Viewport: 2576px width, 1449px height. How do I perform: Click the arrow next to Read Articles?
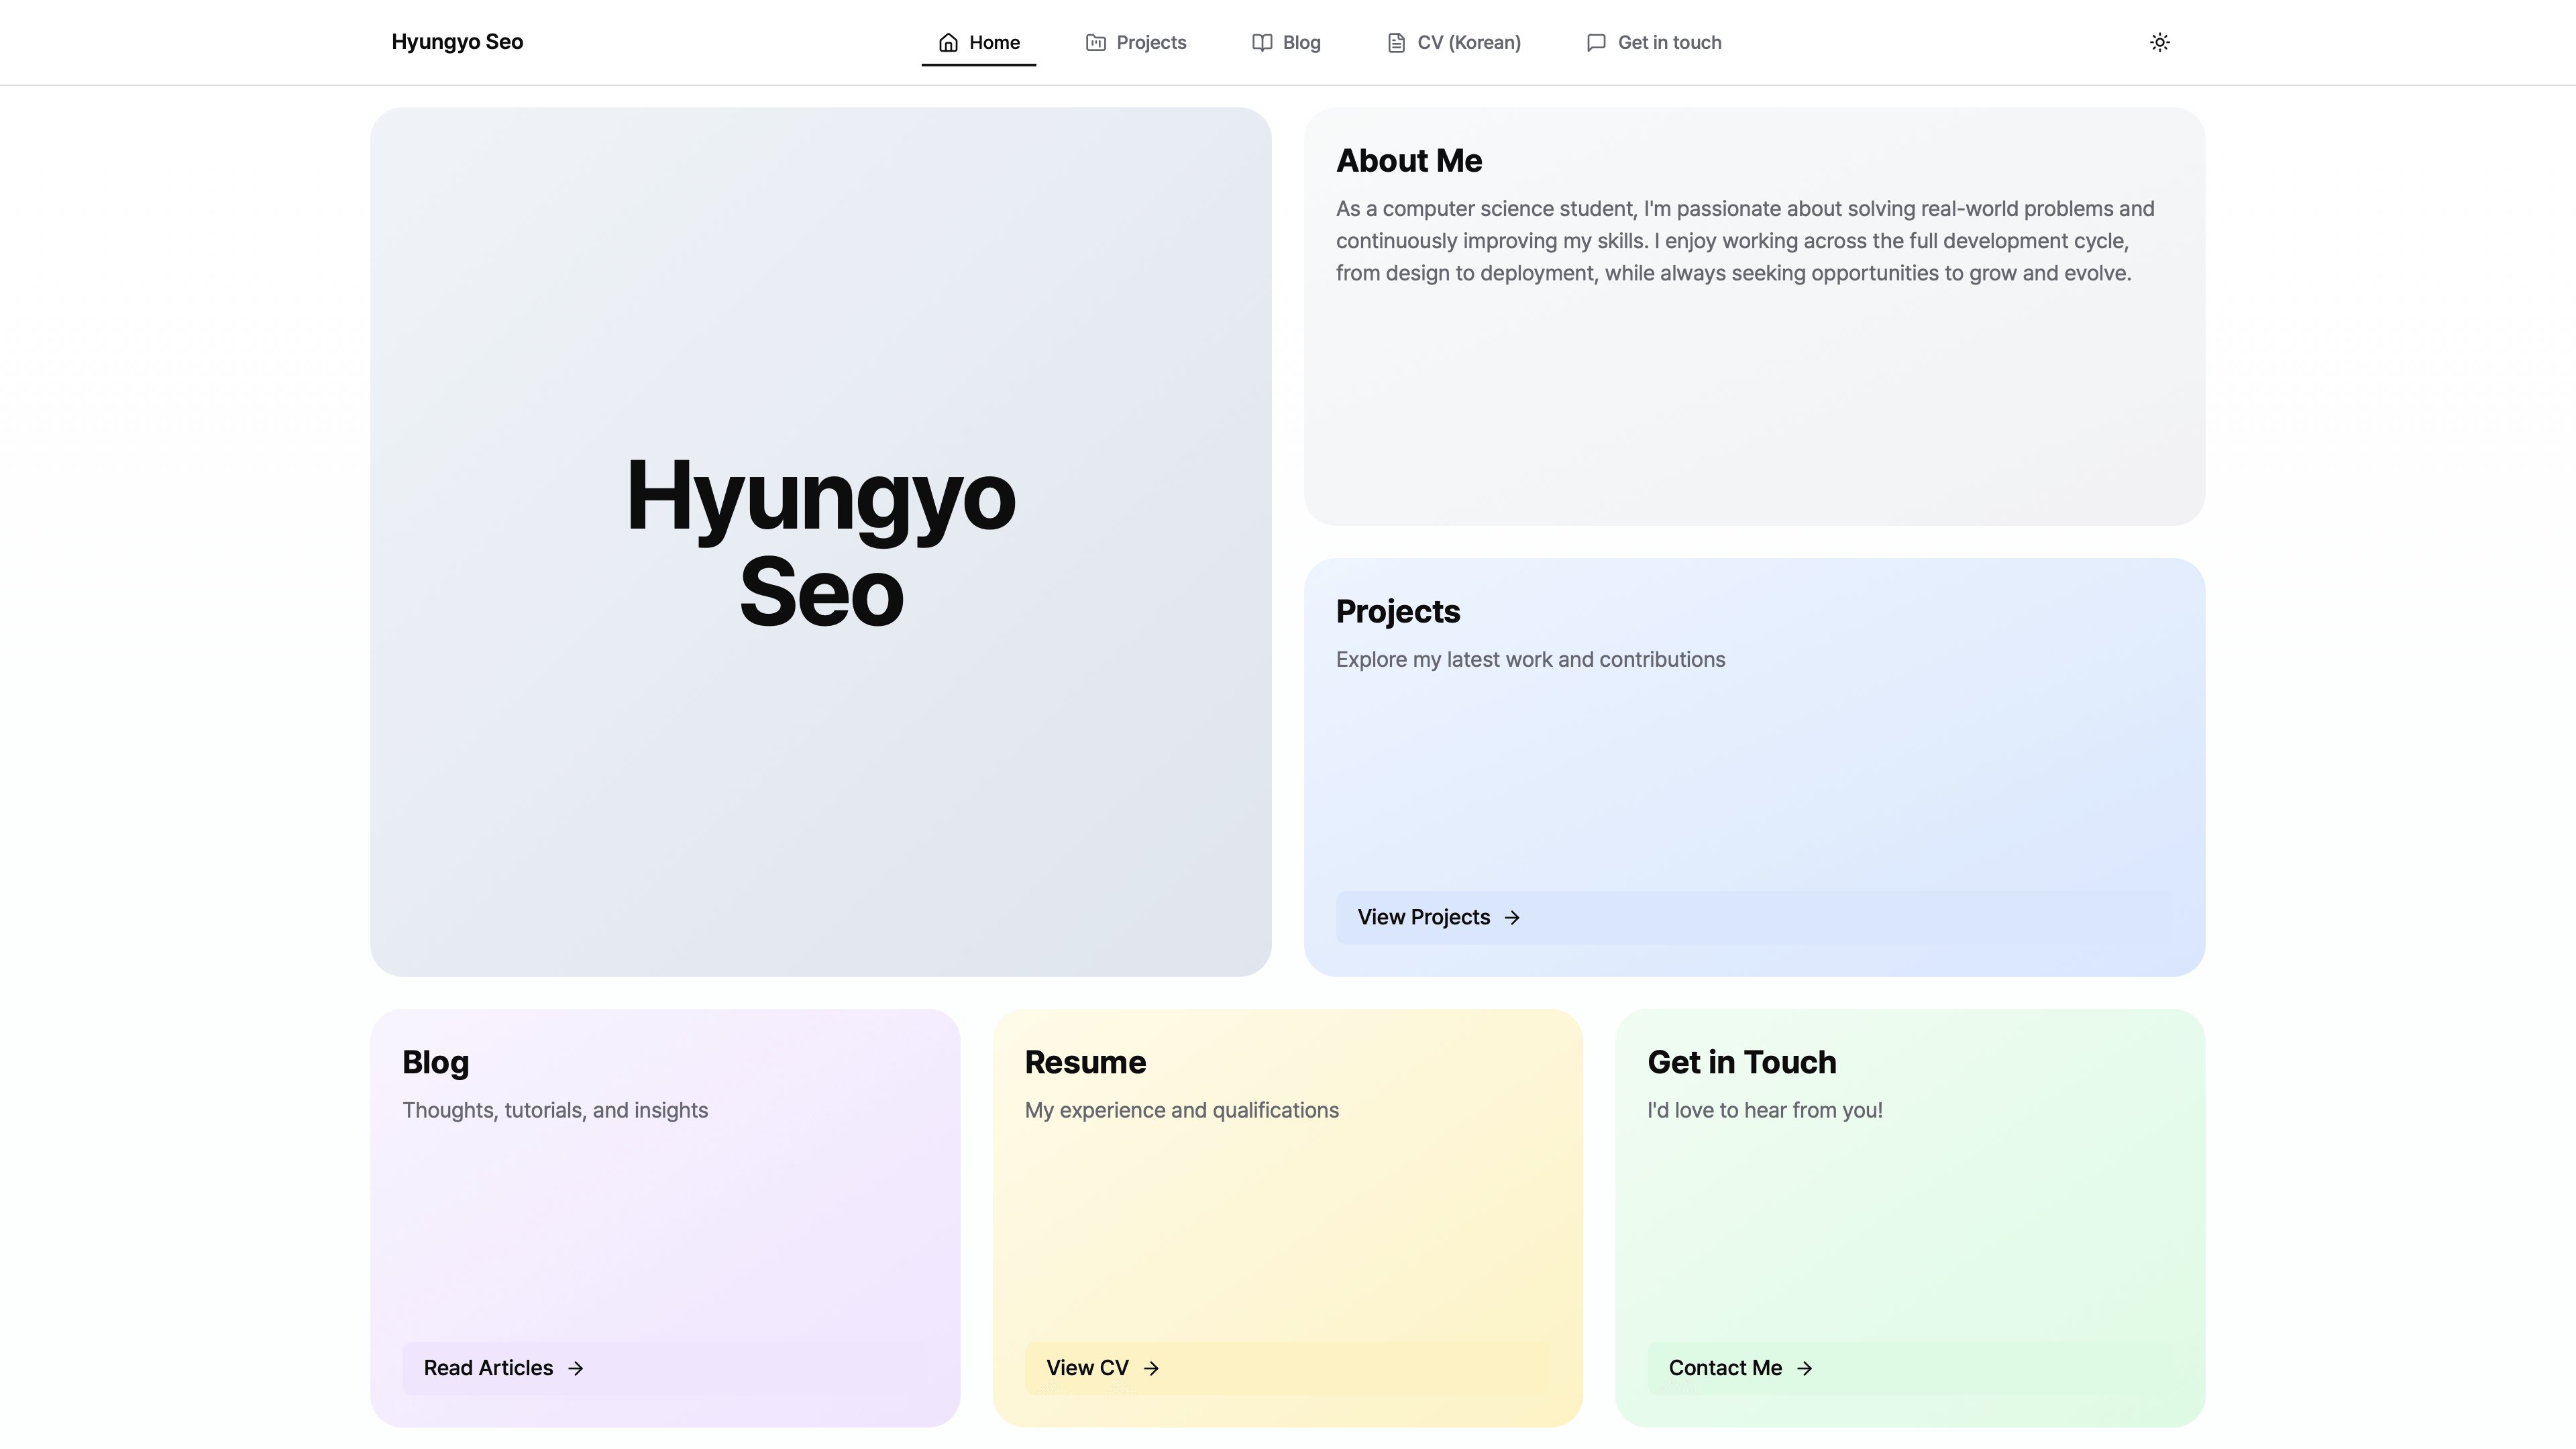coord(575,1368)
